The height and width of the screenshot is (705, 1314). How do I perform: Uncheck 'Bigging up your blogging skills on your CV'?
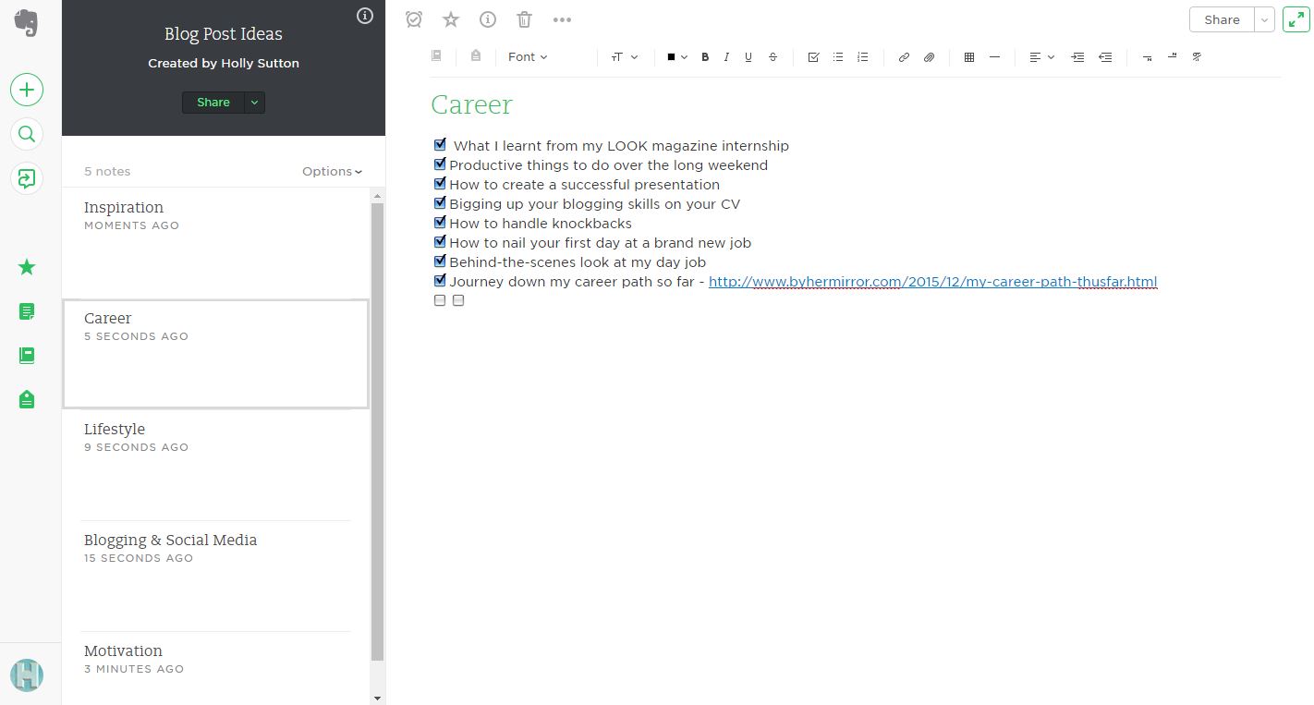(x=440, y=202)
